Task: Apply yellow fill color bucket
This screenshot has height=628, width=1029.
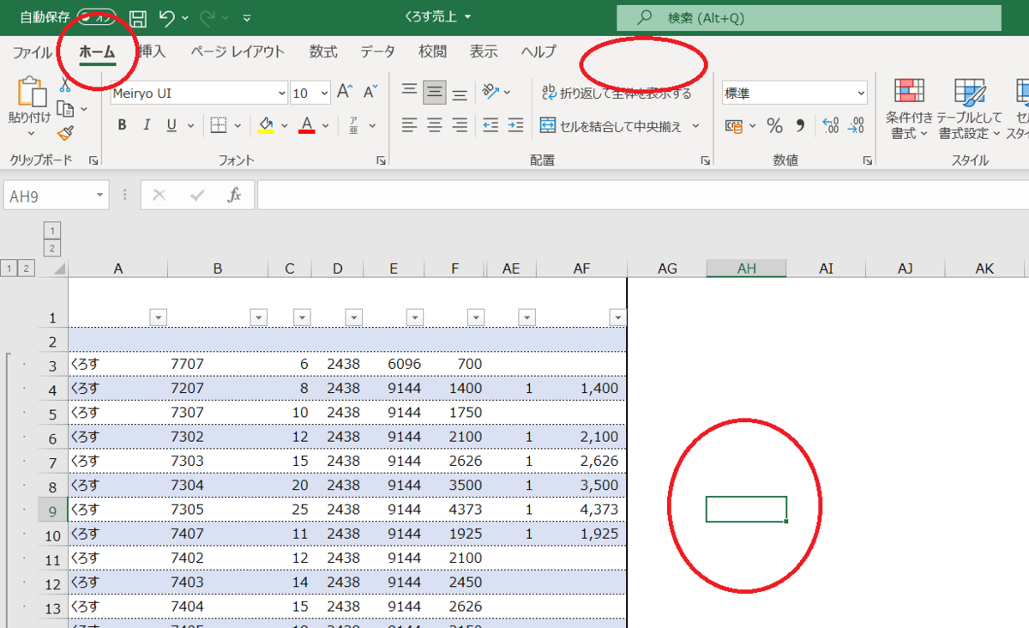Action: pyautogui.click(x=265, y=126)
